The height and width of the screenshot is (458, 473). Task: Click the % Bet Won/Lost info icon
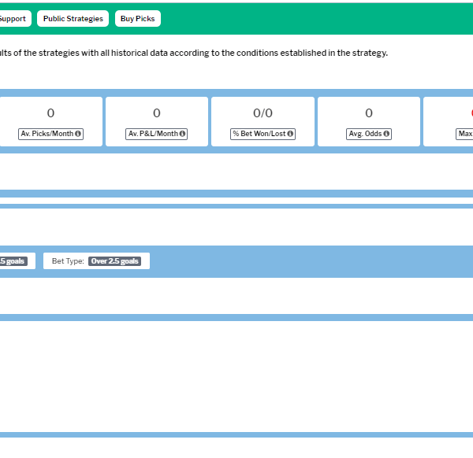click(290, 134)
